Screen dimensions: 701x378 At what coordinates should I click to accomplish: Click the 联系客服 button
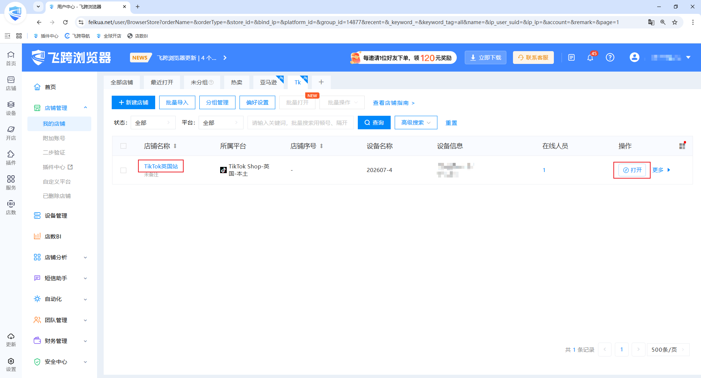pos(533,58)
